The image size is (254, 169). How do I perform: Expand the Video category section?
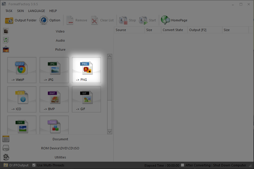coord(60,31)
